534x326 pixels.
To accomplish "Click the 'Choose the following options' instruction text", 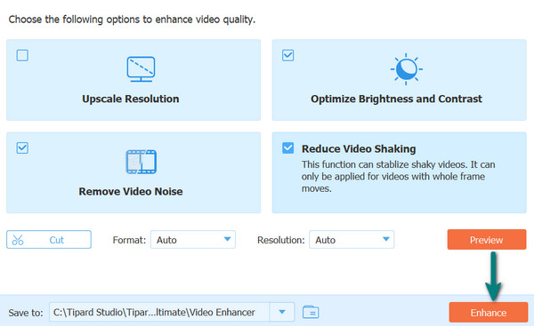I will (132, 20).
